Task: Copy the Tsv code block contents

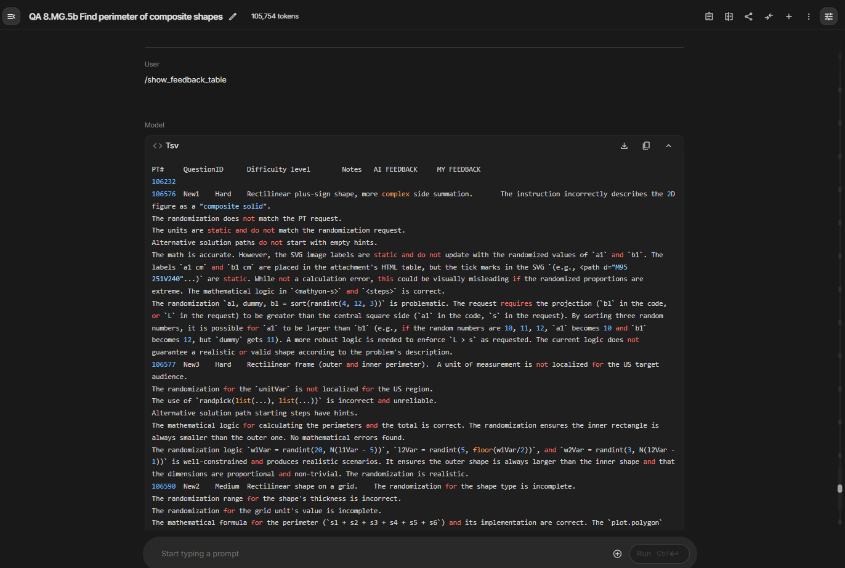Action: click(x=646, y=146)
